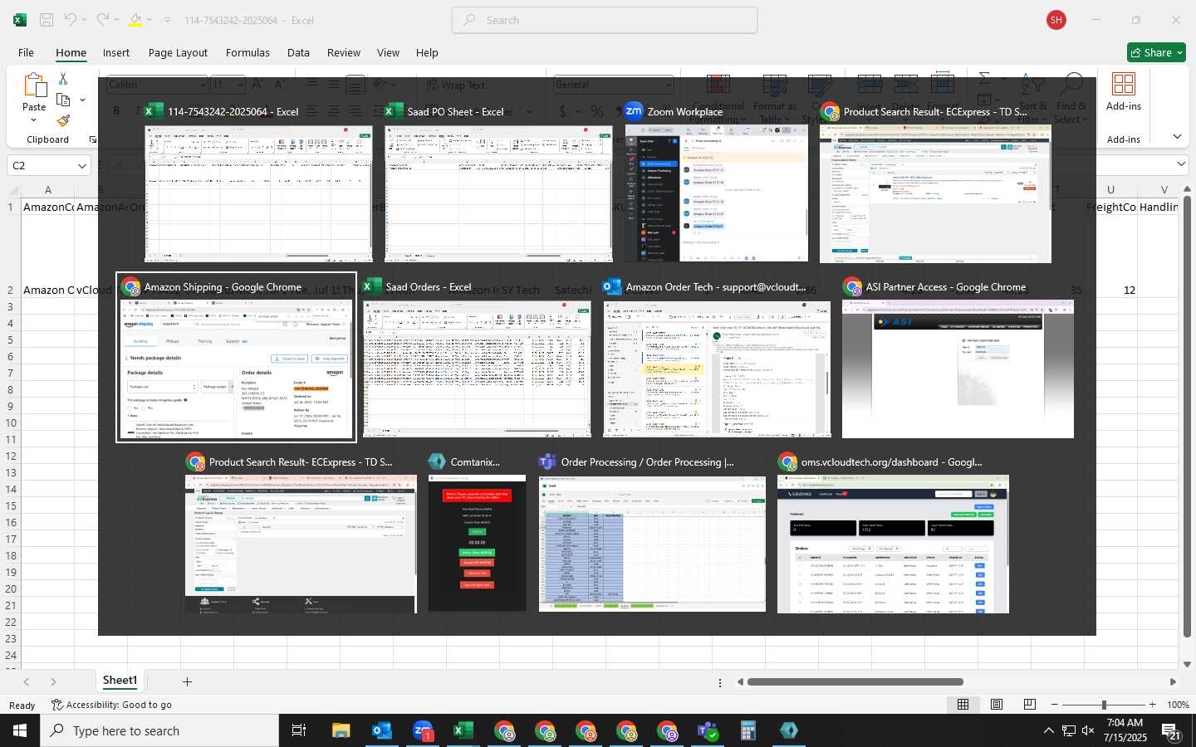Open the Insert ribbon tab
Viewport: 1196px width, 747px height.
tap(116, 52)
